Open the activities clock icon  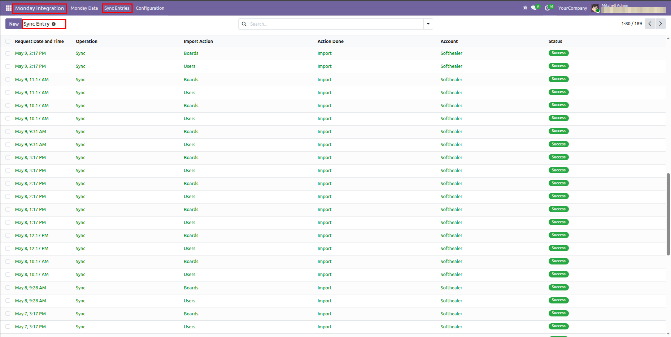[548, 8]
